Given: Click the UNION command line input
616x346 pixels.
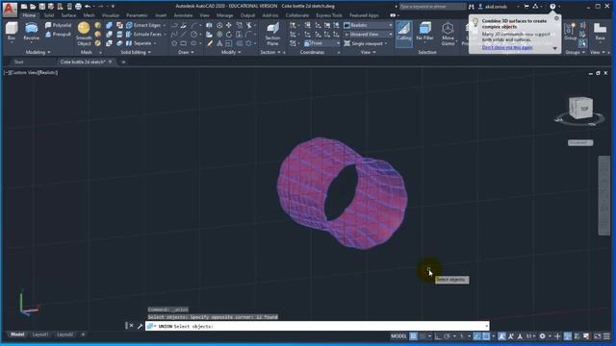Looking at the screenshot, I should coord(317,326).
